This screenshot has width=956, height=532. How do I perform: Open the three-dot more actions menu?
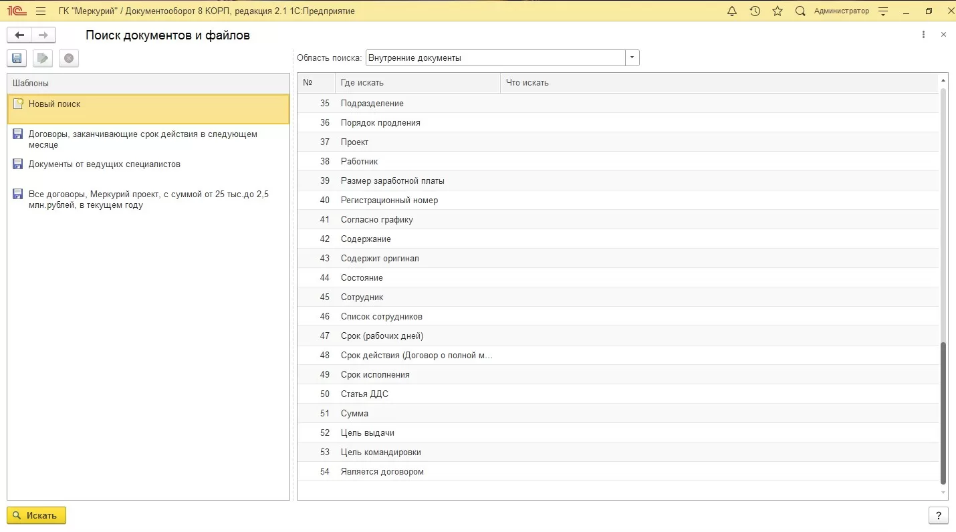click(924, 35)
